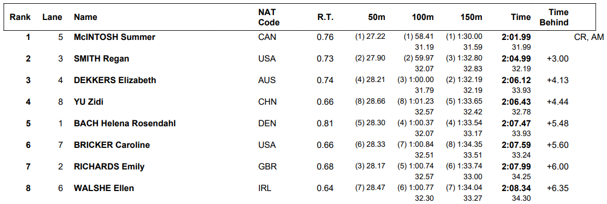This screenshot has width=607, height=204.
Task: Select the Time Behind column header
Action: coord(554,17)
